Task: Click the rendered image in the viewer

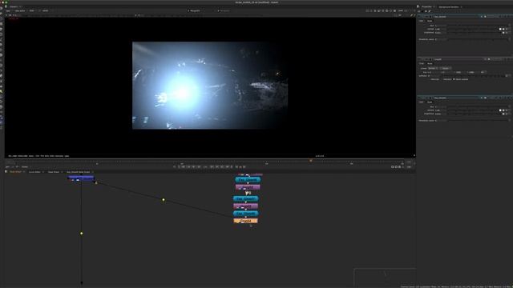Action: pyautogui.click(x=210, y=86)
